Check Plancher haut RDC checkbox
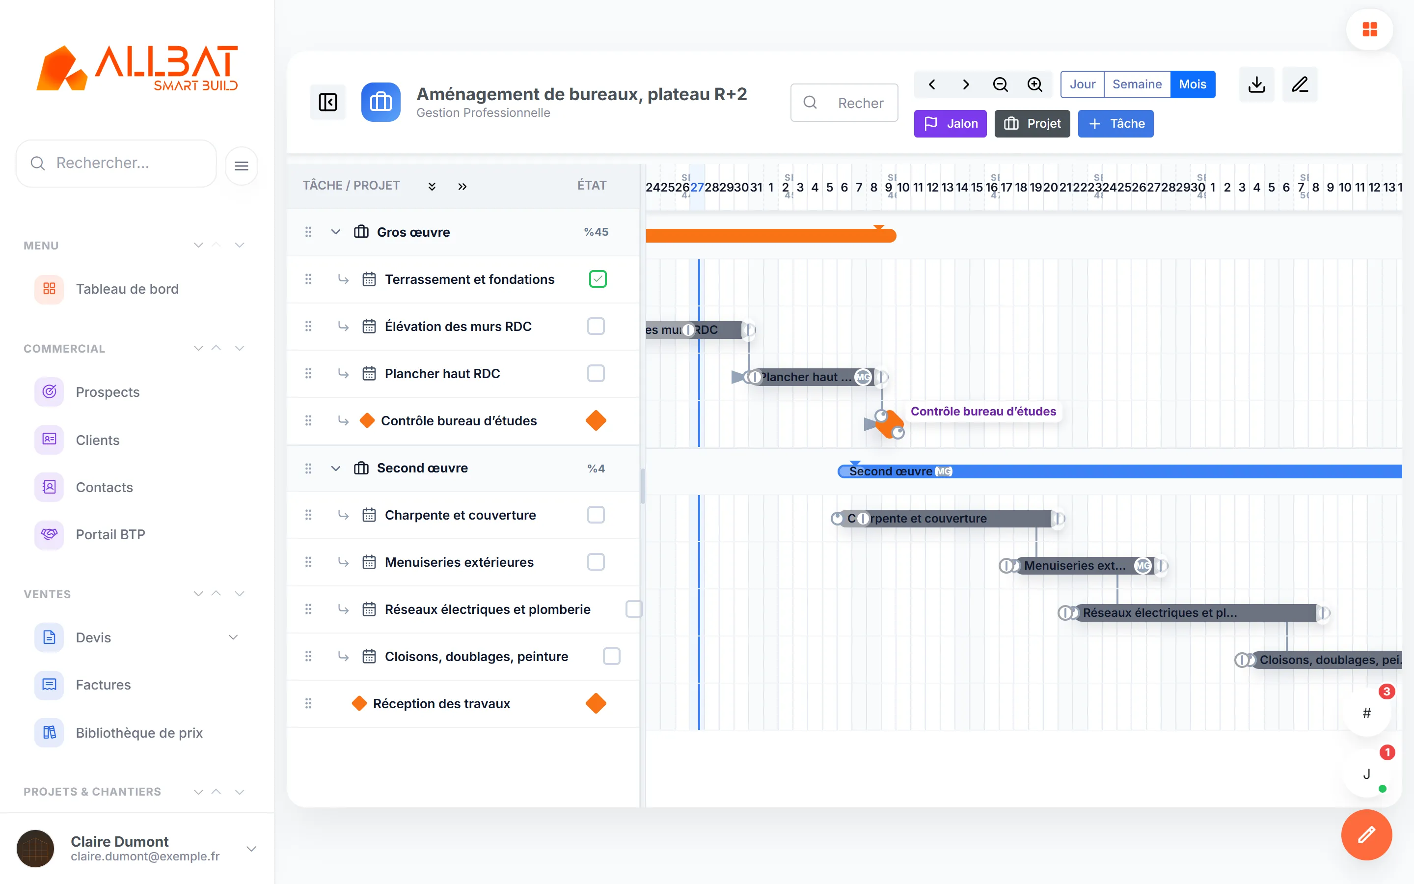This screenshot has height=884, width=1414. tap(596, 373)
